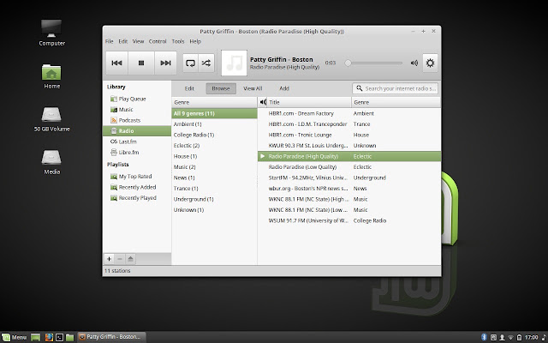The width and height of the screenshot is (548, 343).
Task: Open the Recently Added playlist
Action: point(137,187)
